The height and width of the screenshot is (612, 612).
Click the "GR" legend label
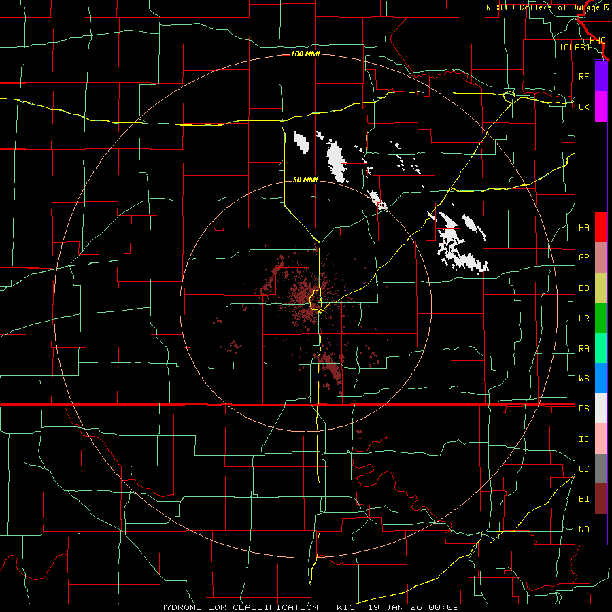(x=583, y=257)
